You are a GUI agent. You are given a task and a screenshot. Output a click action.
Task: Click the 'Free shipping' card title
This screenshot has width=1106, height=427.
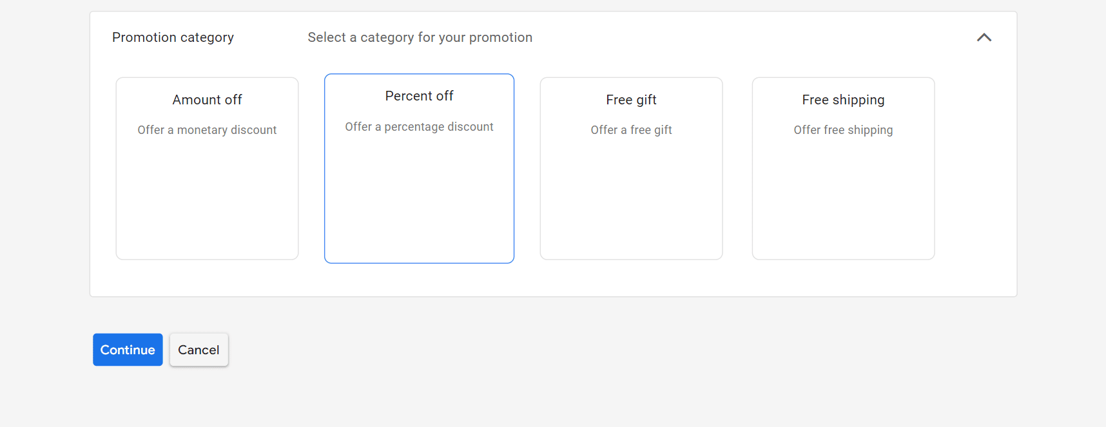(843, 100)
